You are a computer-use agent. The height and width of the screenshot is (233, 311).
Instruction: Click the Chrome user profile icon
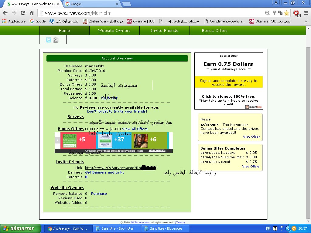point(276,2)
